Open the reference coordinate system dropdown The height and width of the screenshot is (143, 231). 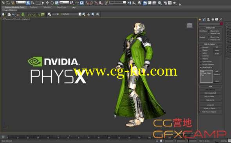[x=64, y=2]
